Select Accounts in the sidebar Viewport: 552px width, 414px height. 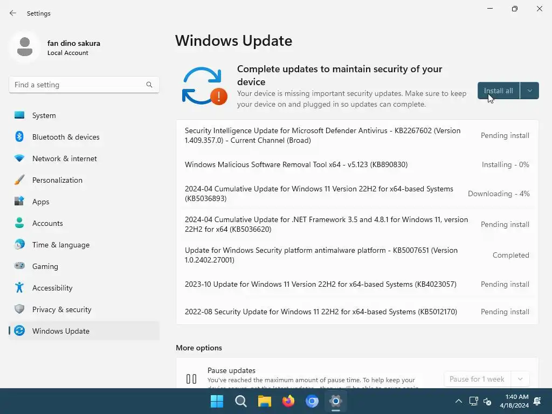point(84,223)
